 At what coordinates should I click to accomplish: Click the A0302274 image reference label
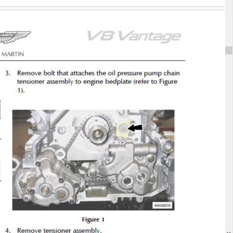(162, 206)
